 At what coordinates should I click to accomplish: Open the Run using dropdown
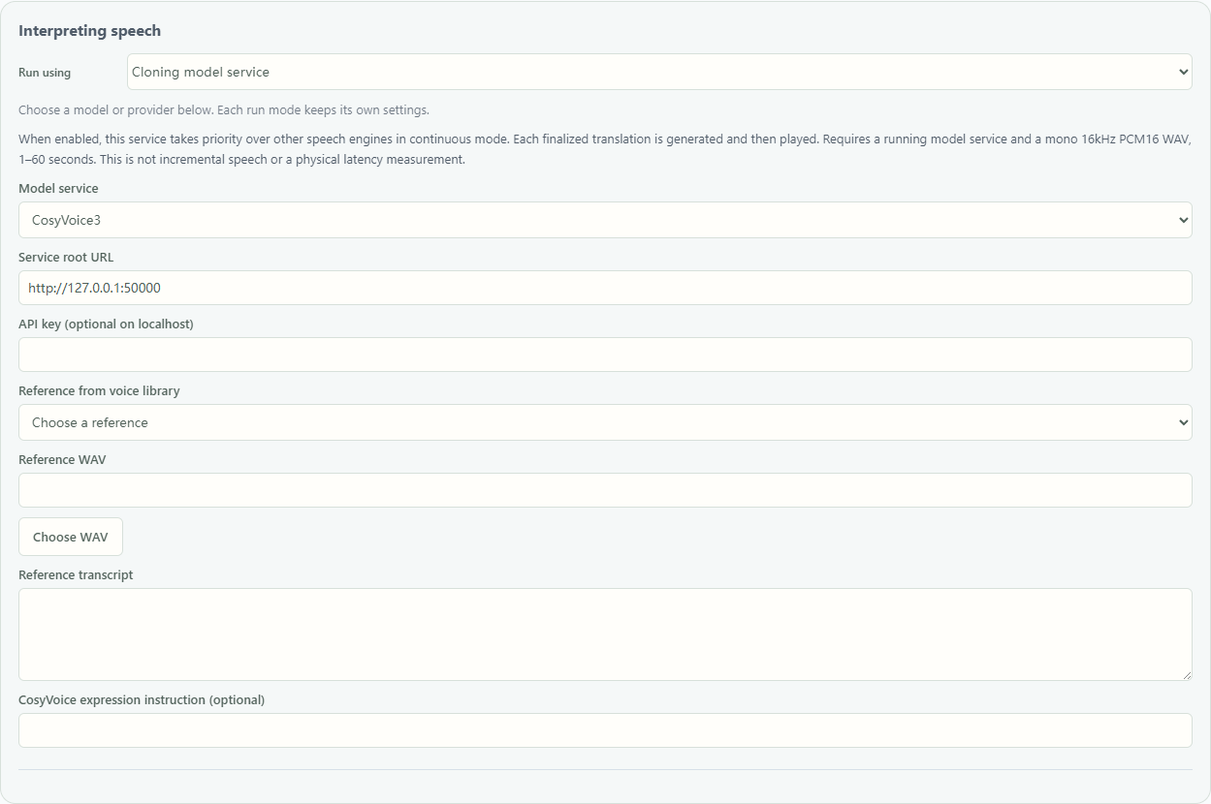[x=659, y=72]
